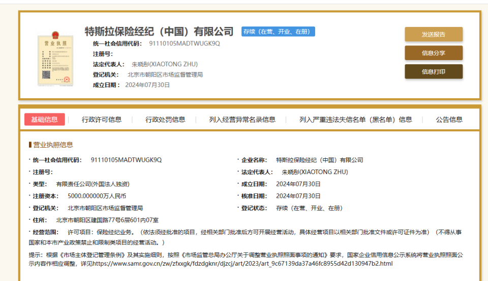
Task: Click 登记机关 value in license section
Action: click(105, 208)
